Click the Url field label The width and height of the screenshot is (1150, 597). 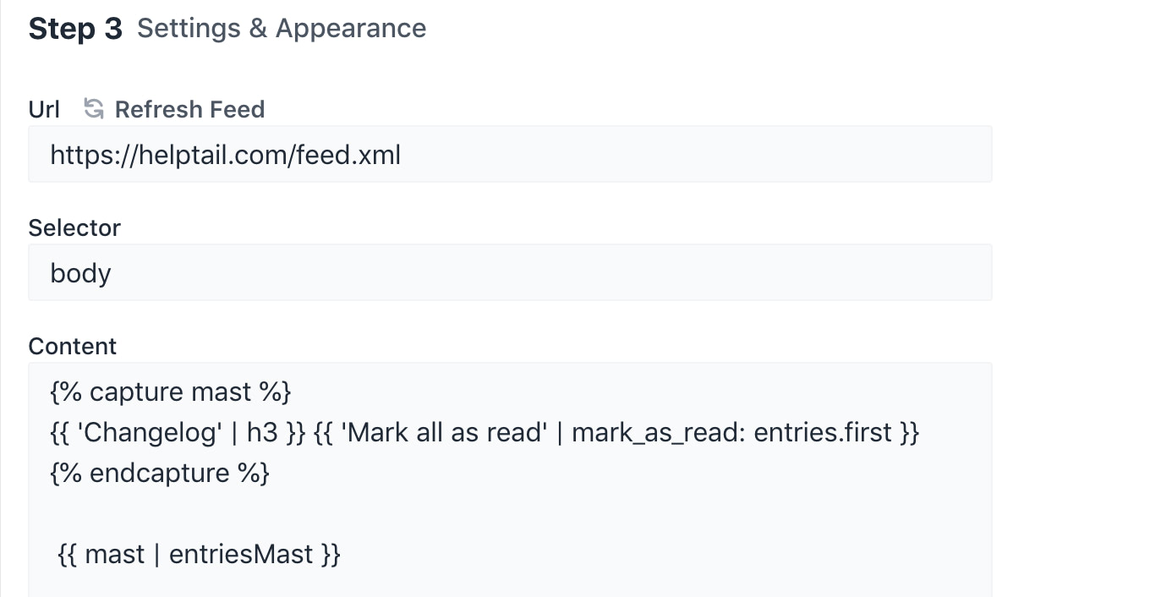[44, 109]
